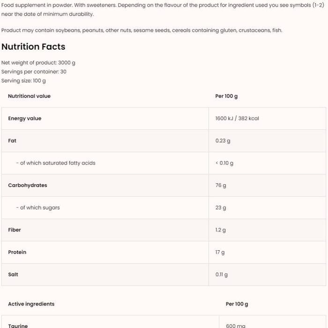
Task: Select the Taurine row label
Action: [x=18, y=326]
